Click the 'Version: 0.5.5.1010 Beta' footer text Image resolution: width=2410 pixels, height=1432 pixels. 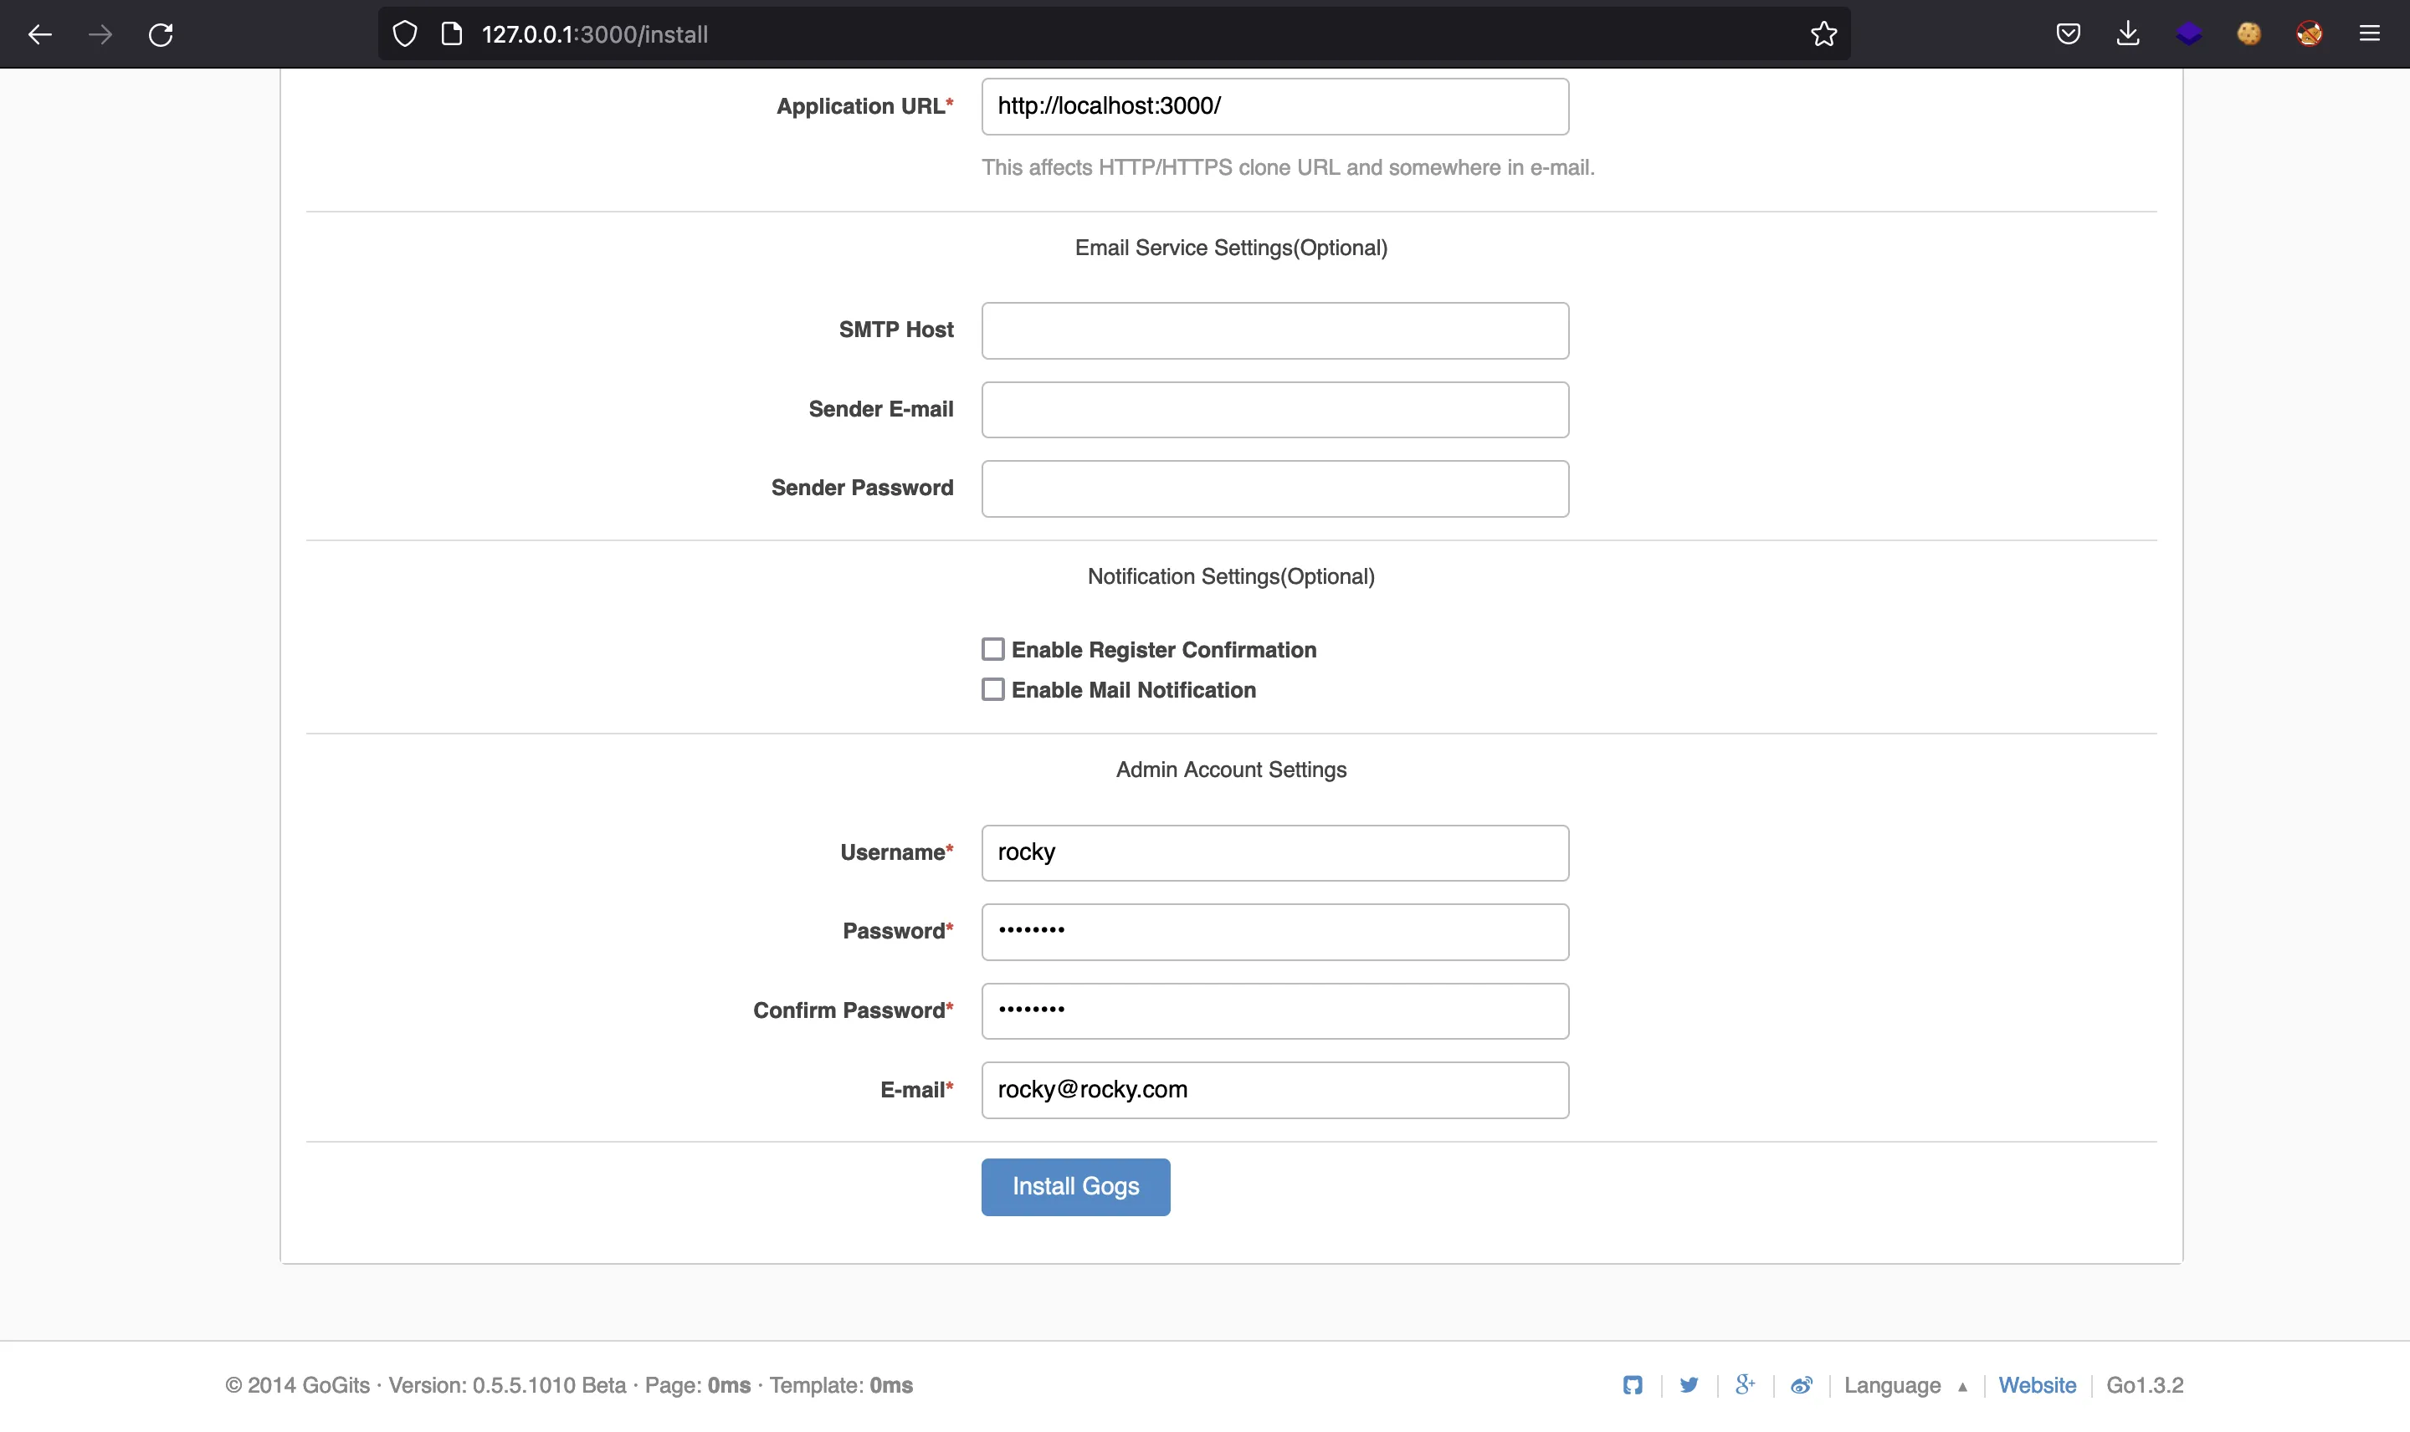(x=508, y=1384)
